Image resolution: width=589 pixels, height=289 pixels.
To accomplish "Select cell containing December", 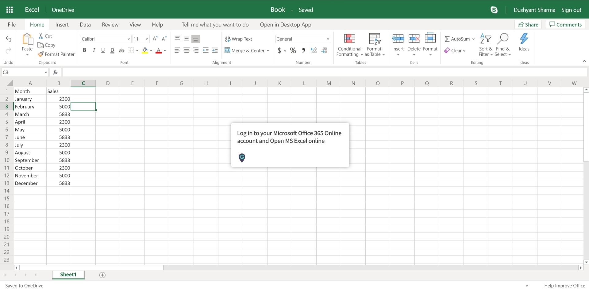I will click(30, 183).
